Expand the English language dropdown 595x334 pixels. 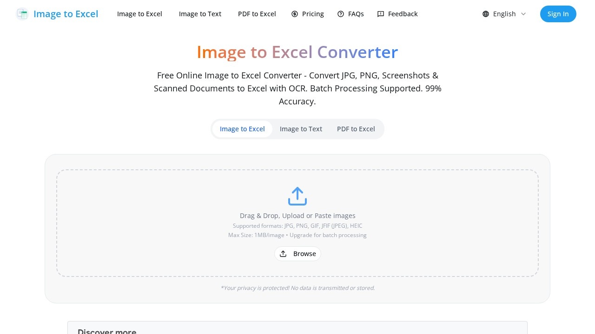[x=504, y=14]
